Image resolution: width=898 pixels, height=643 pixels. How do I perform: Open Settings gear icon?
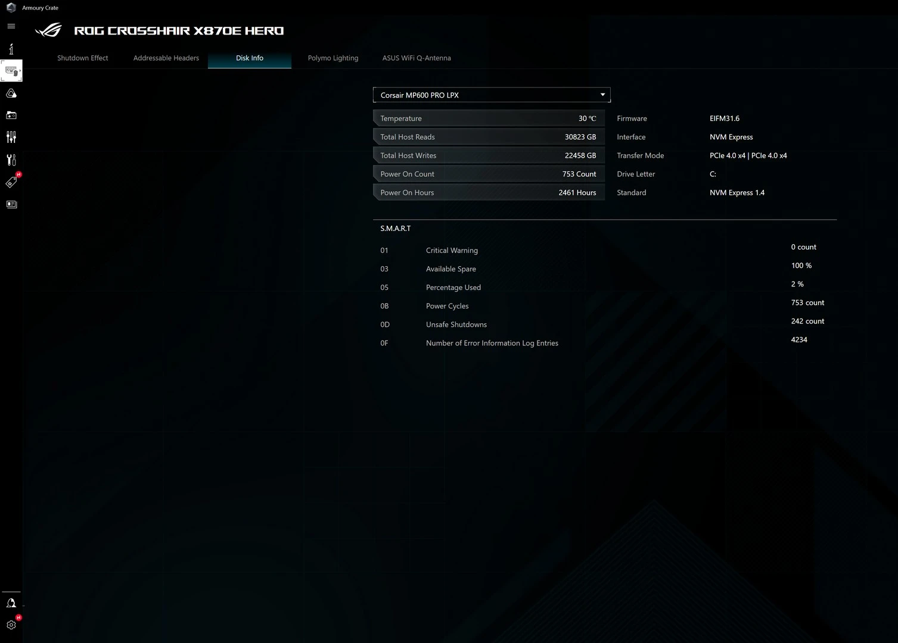pyautogui.click(x=11, y=625)
